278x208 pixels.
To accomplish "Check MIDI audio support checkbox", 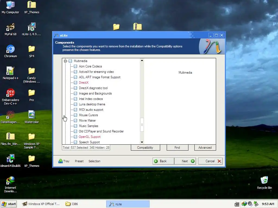I will pyautogui.click(x=75, y=110).
